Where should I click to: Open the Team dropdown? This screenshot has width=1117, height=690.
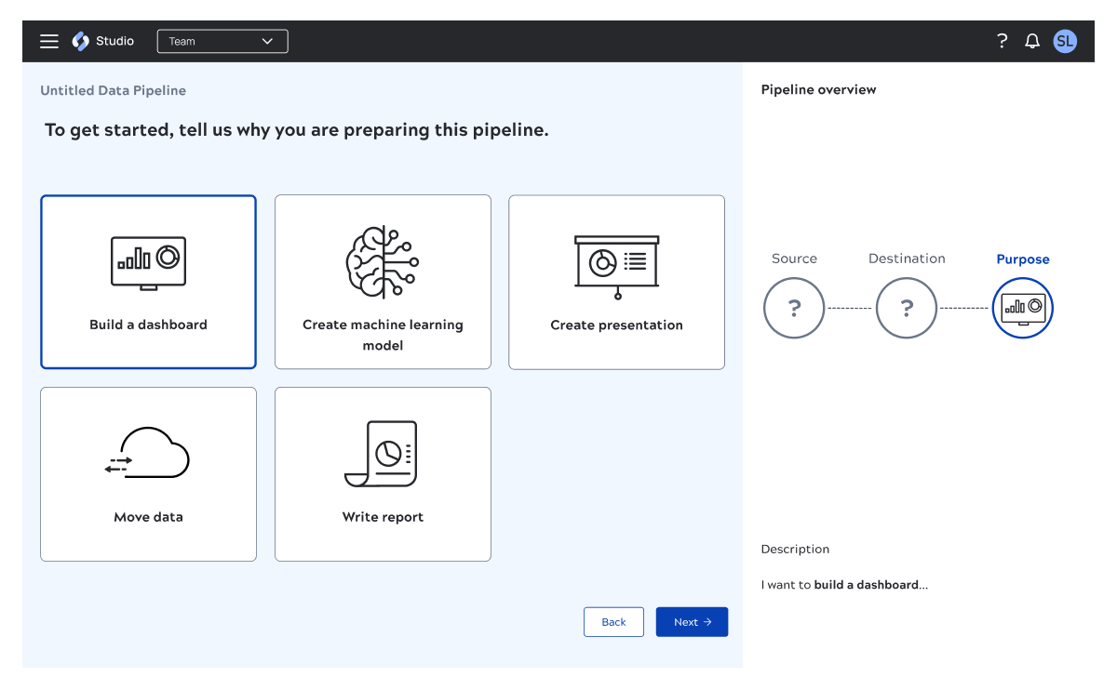tap(222, 41)
